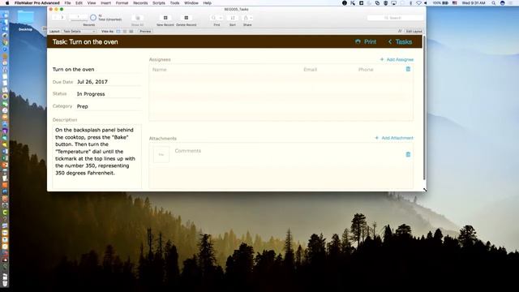Open the View menu
Screen dimensions: 519x292
coord(92,3)
